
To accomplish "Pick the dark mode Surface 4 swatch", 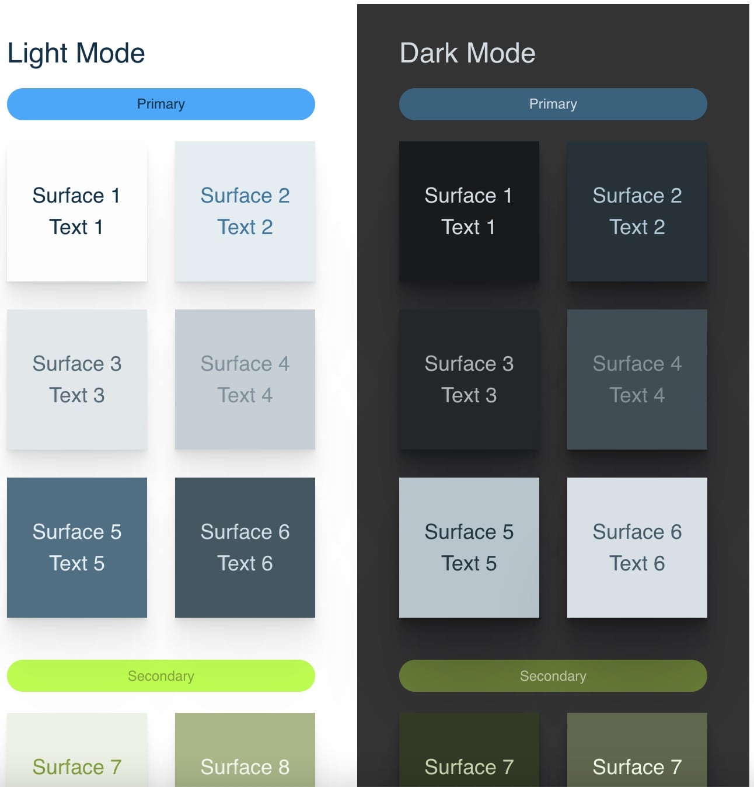I will click(637, 379).
